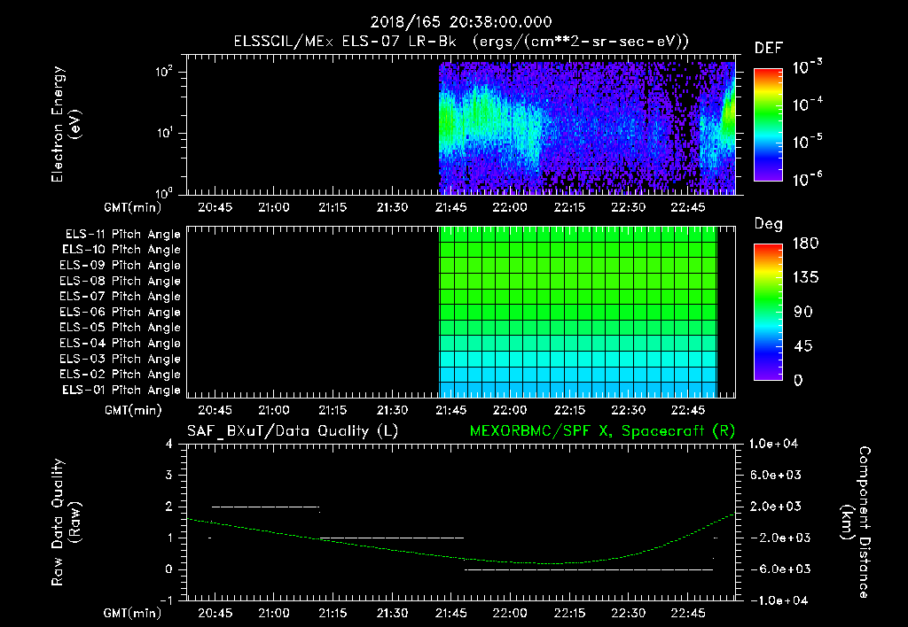Click the ELS-01 Pitch Angle row label
Screen dimensions: 908x627
pos(121,390)
